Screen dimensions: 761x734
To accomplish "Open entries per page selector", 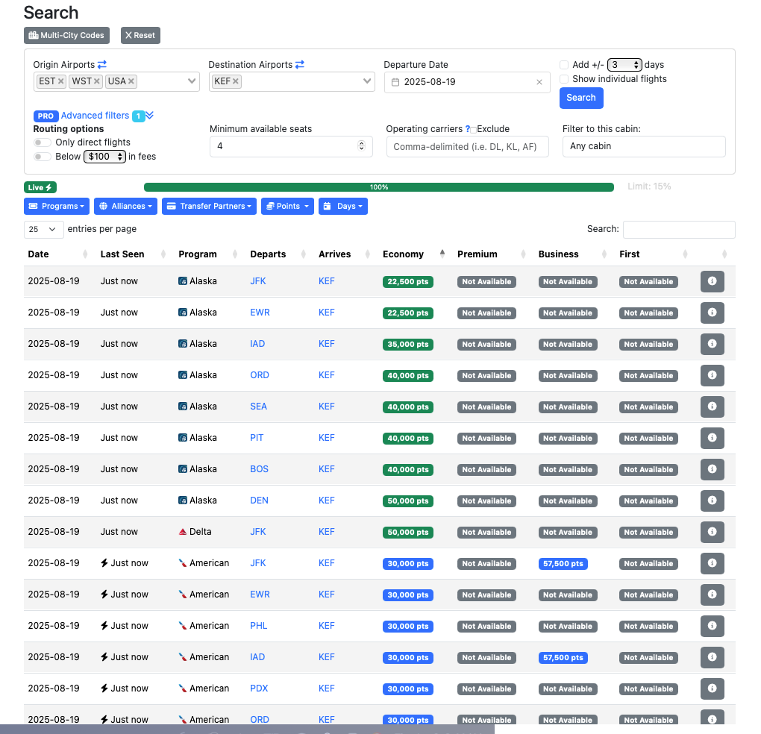I will (44, 229).
